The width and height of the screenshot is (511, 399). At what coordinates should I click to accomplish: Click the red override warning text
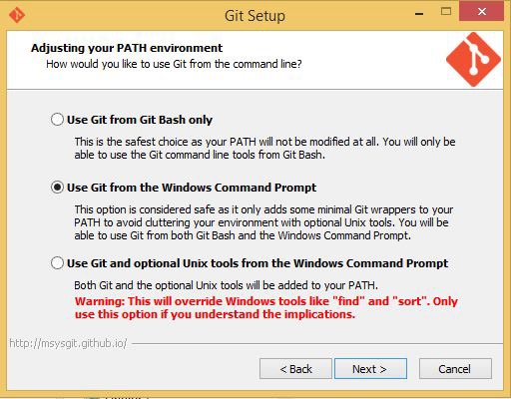(266, 307)
